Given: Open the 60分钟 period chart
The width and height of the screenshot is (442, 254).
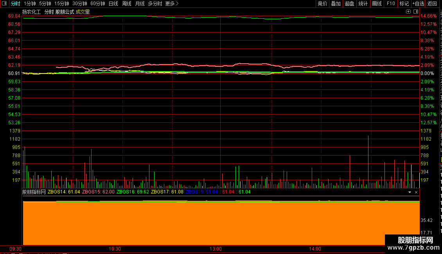Looking at the screenshot, I should [x=97, y=4].
